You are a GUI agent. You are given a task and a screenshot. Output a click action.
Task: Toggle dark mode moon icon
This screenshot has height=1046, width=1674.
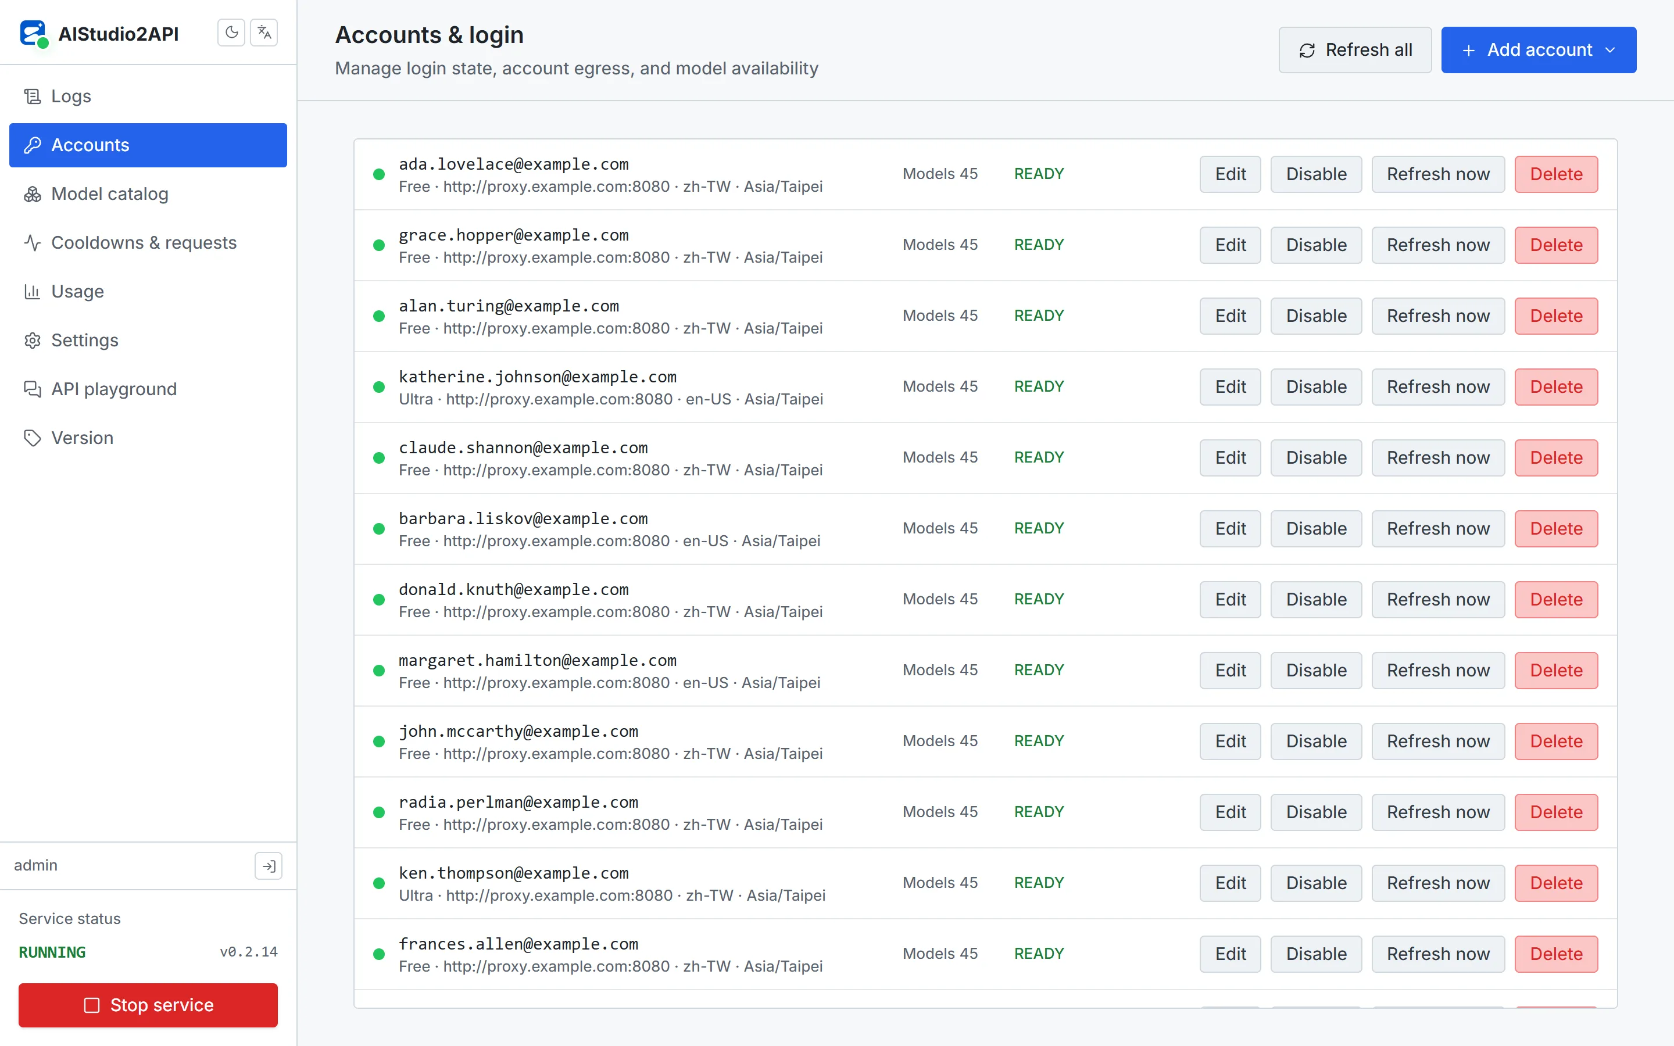tap(231, 33)
